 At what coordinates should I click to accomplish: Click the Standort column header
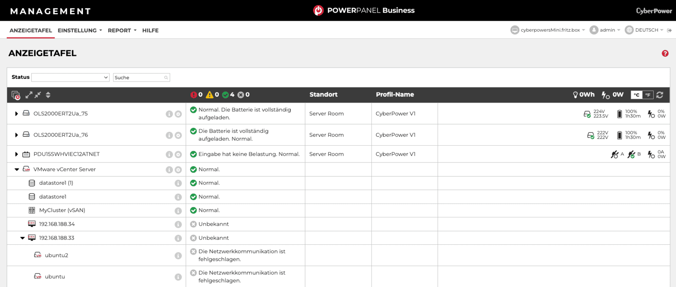point(323,95)
